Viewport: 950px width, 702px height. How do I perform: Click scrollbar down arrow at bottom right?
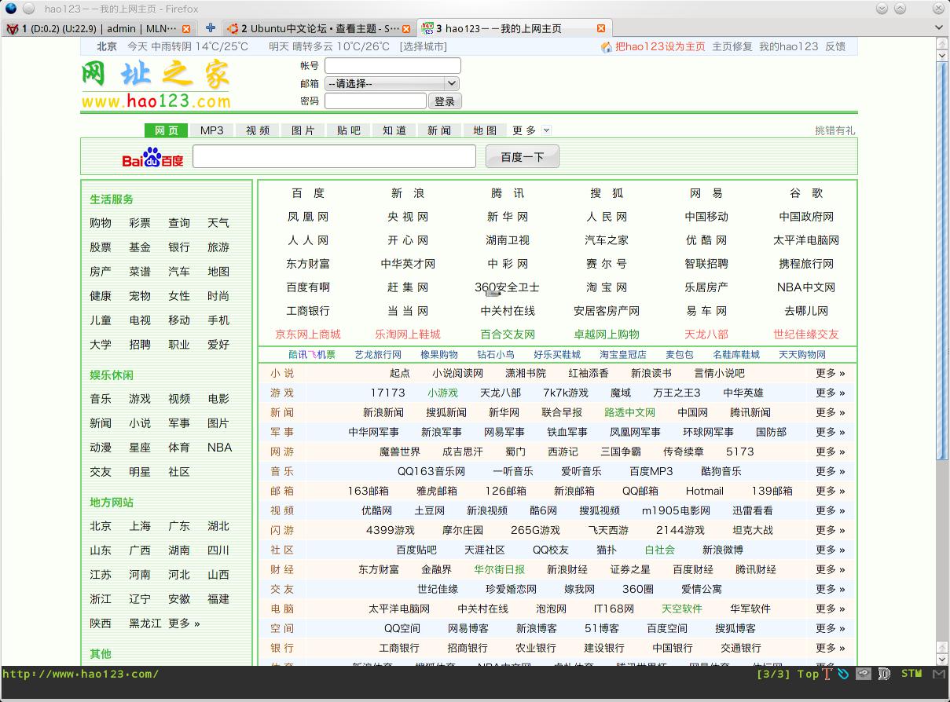[x=943, y=660]
